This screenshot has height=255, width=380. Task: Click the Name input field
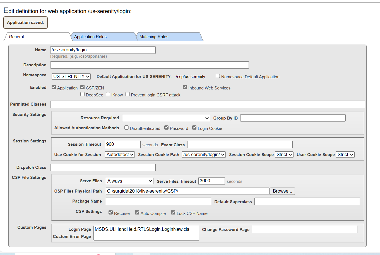click(x=103, y=50)
